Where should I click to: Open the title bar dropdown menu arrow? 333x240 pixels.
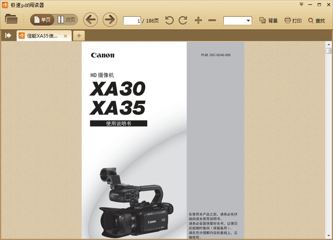coord(301,5)
